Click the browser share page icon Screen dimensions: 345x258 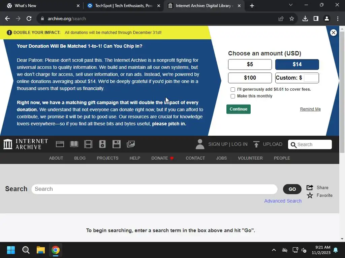tap(281, 19)
